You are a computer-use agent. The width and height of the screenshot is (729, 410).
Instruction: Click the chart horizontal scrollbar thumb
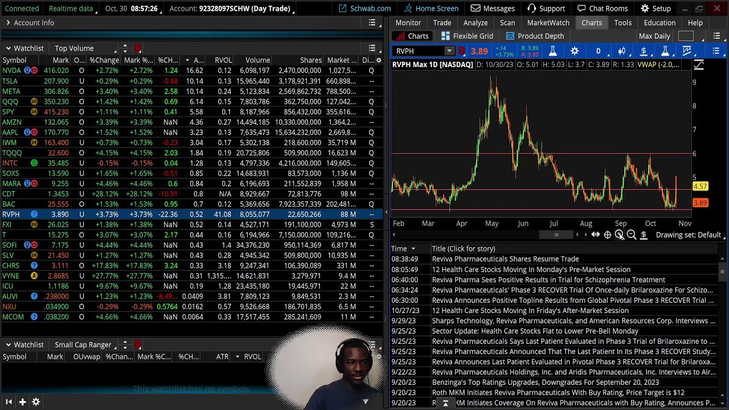556,235
